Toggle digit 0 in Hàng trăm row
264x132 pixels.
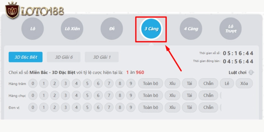pos(33,83)
